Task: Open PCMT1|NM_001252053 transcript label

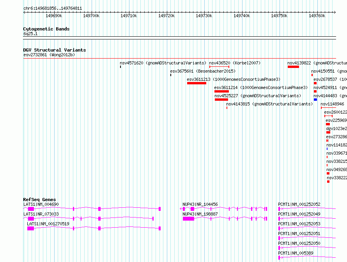Action: click(x=299, y=224)
